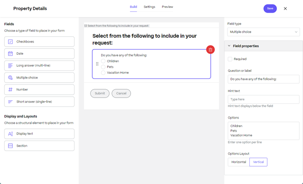
Task: Add a Multiple choice field
Action: (x=40, y=78)
